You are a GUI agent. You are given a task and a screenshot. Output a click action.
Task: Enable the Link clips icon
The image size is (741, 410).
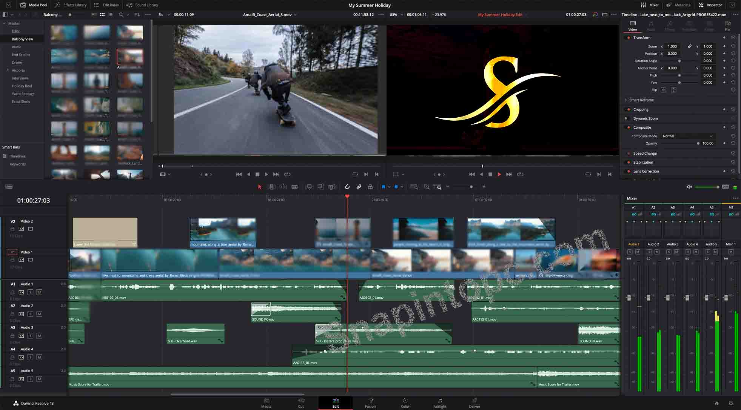pyautogui.click(x=359, y=187)
